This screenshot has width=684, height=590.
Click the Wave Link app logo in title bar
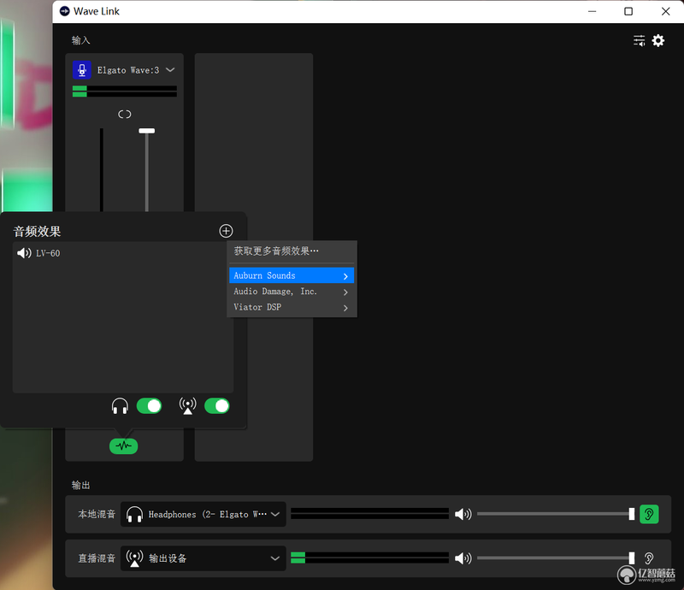(65, 11)
